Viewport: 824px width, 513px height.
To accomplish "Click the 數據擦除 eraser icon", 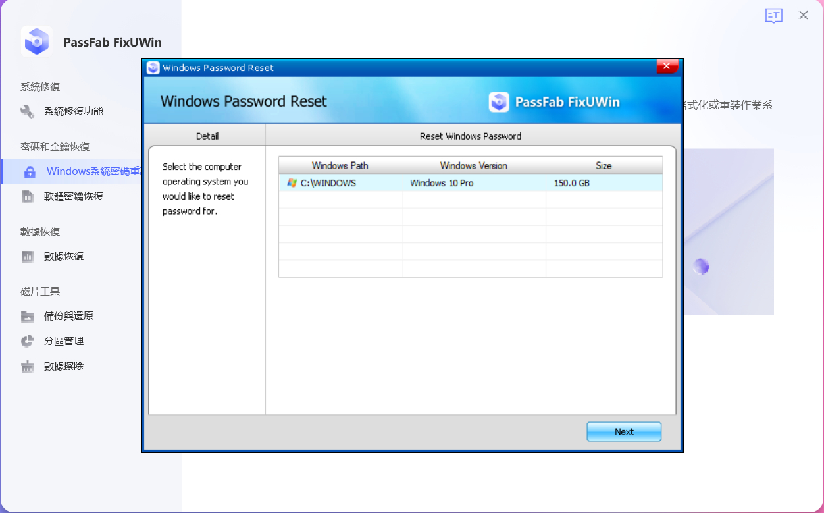I will coord(28,366).
